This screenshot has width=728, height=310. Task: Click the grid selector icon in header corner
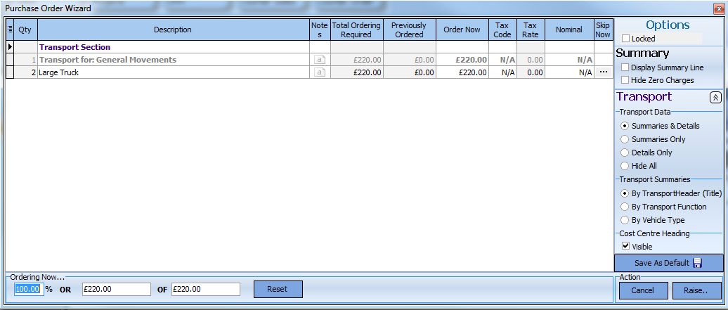(10, 30)
